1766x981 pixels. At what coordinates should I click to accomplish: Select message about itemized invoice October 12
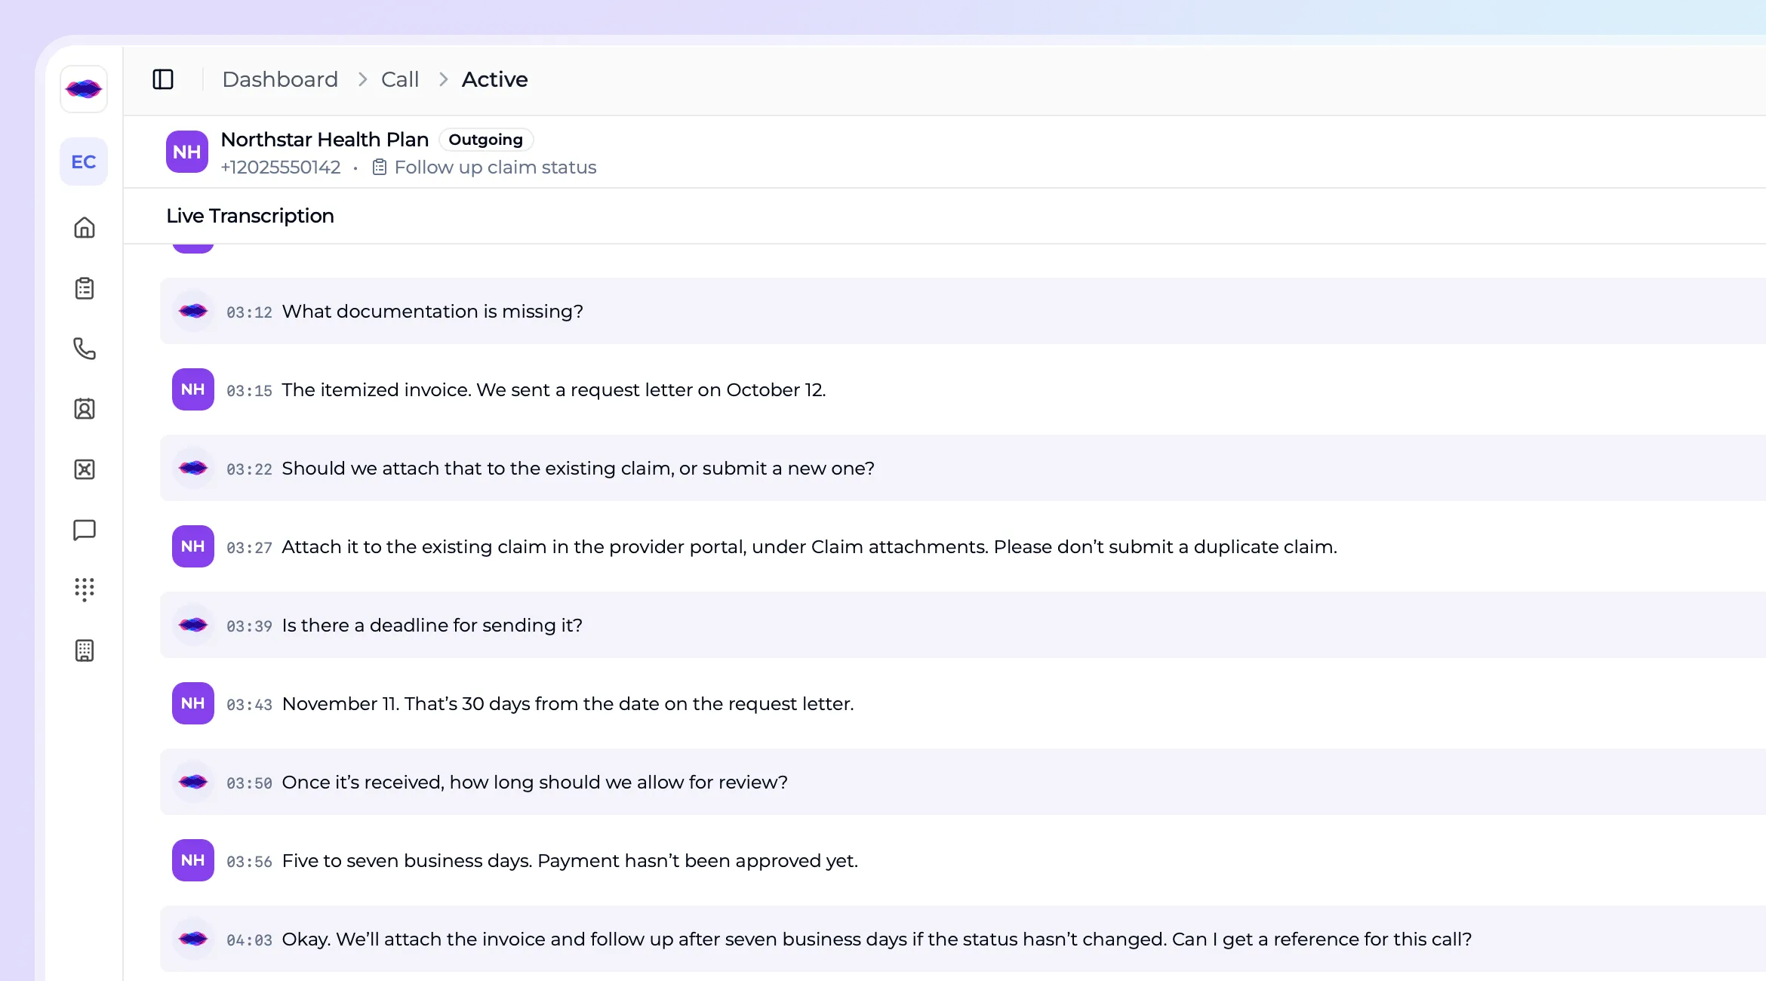(554, 389)
